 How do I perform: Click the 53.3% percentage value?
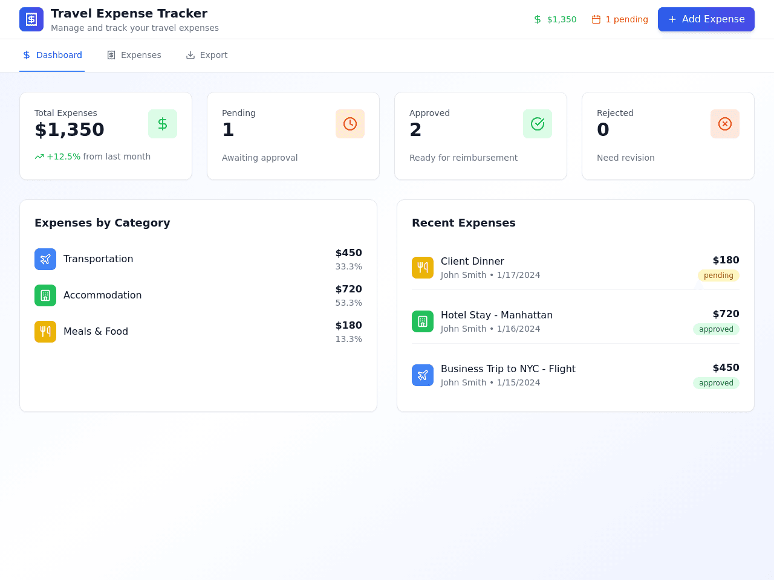coord(349,303)
